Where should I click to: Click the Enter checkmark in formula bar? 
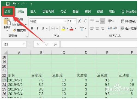pyautogui.click(x=47, y=44)
